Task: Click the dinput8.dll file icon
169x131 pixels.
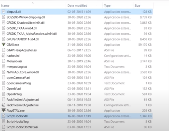Action: 4,12
